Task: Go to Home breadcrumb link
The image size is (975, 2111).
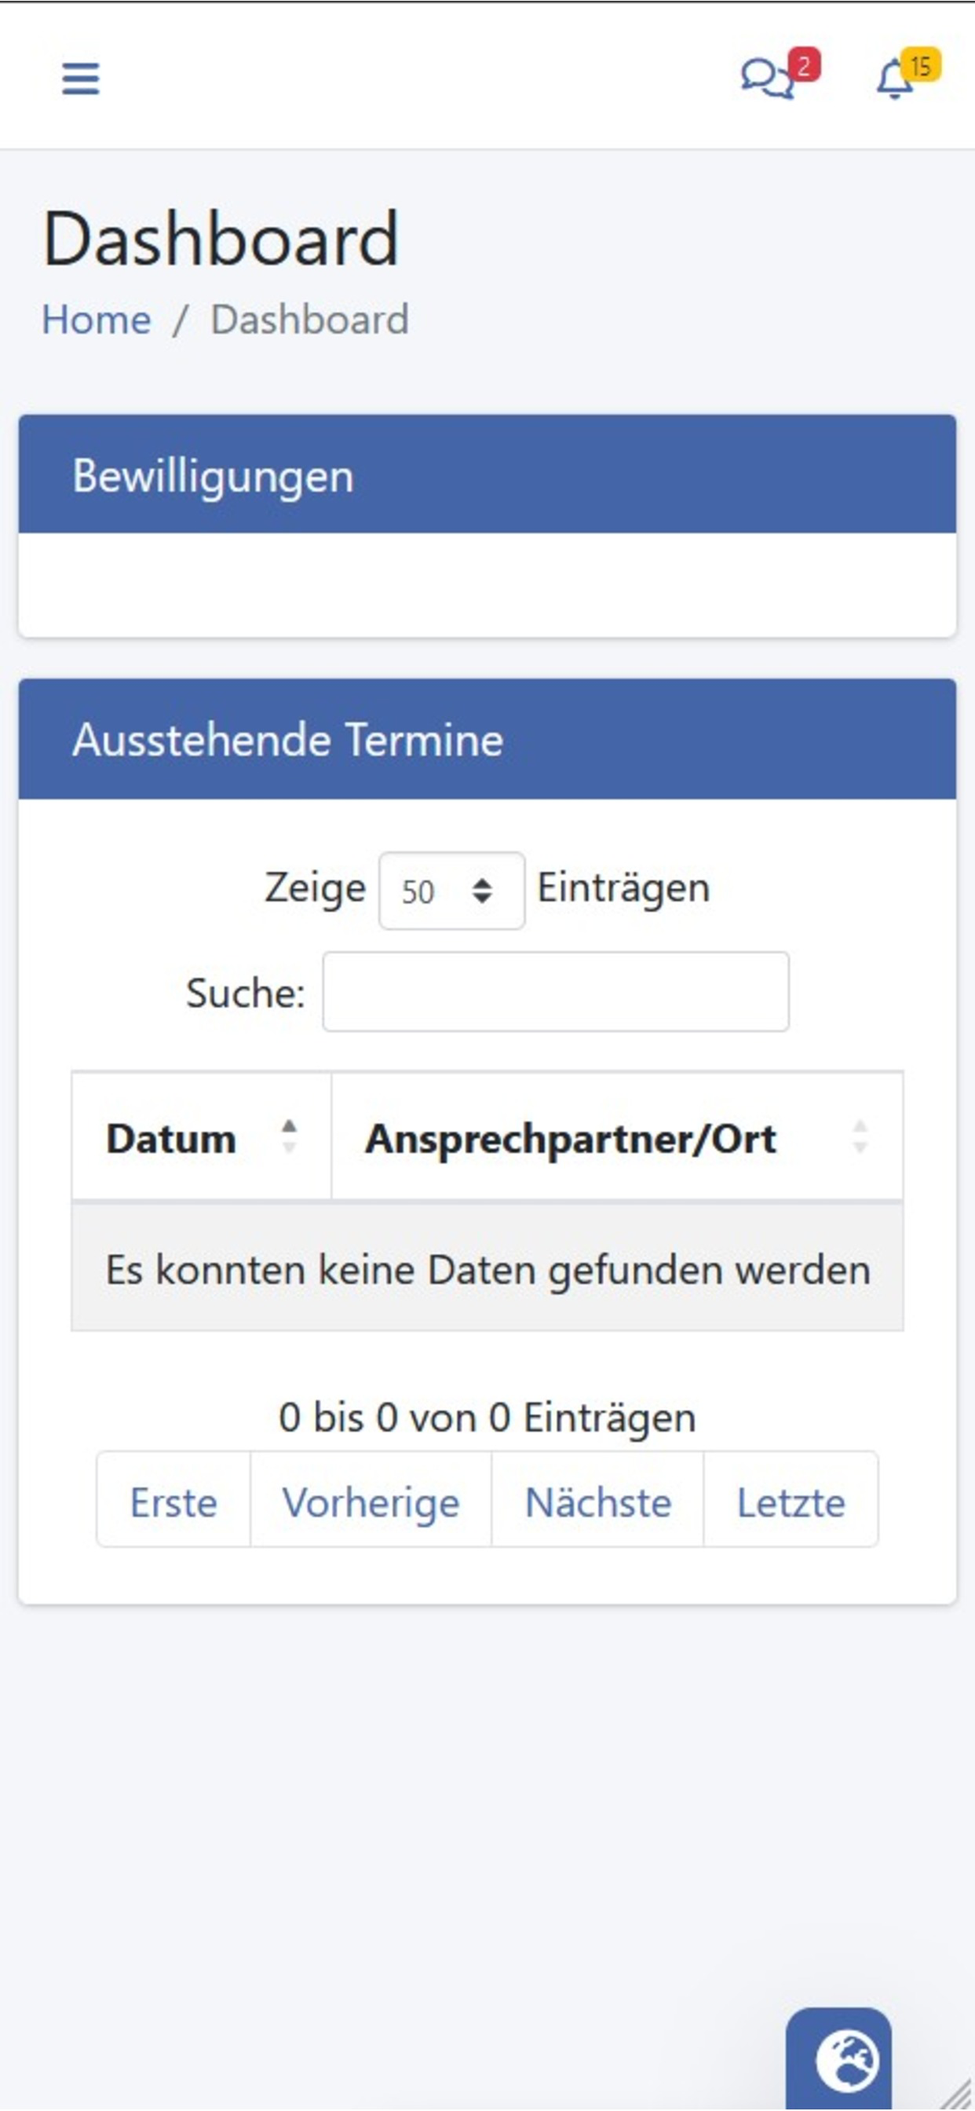Action: tap(97, 319)
